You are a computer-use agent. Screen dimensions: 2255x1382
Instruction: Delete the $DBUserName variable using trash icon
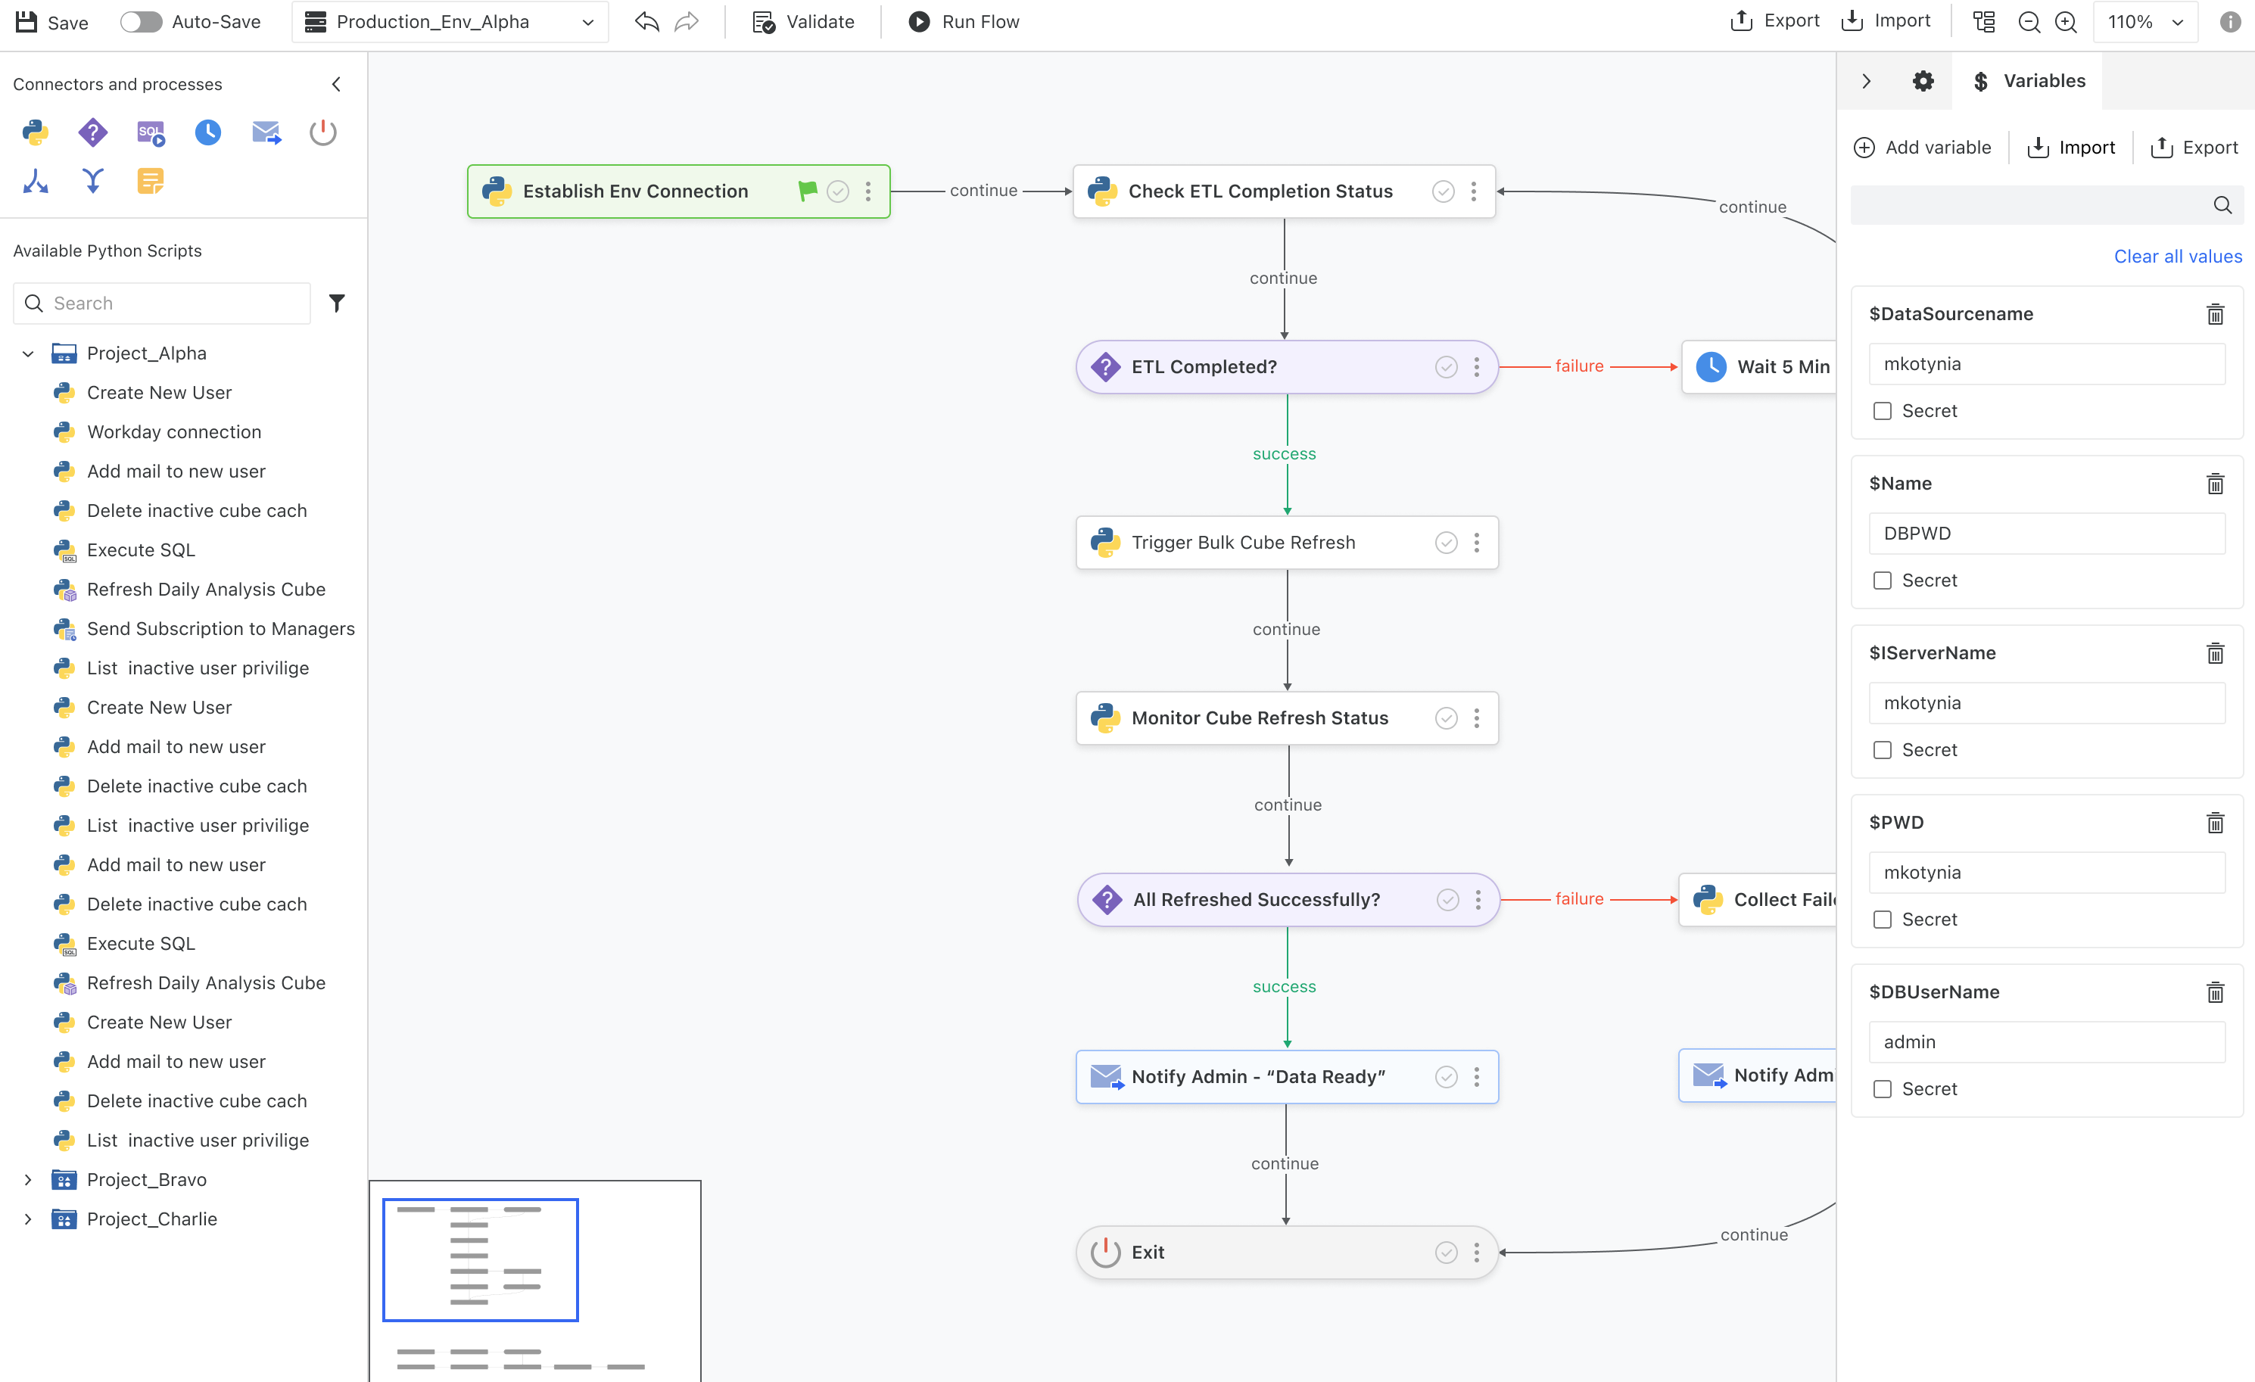[2215, 991]
